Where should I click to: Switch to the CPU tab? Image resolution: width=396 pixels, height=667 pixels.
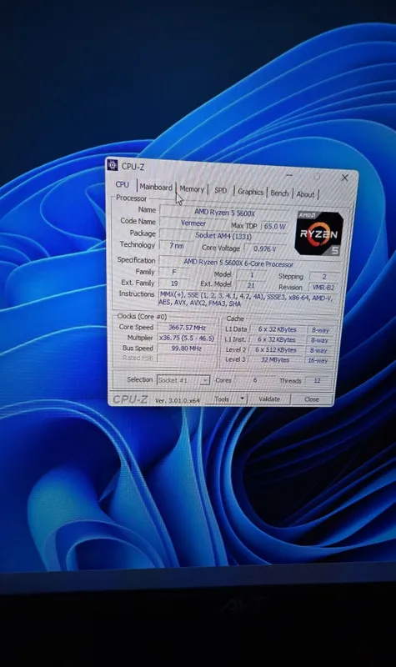pos(122,184)
